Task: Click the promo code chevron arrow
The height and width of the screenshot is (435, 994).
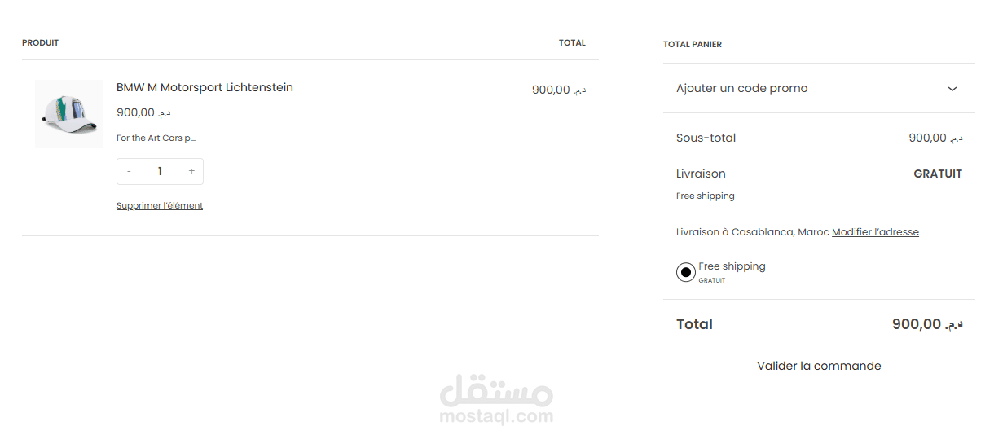Action: point(952,89)
